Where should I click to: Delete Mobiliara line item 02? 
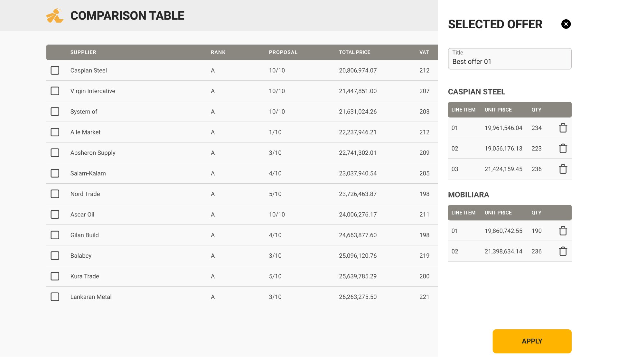pyautogui.click(x=563, y=251)
